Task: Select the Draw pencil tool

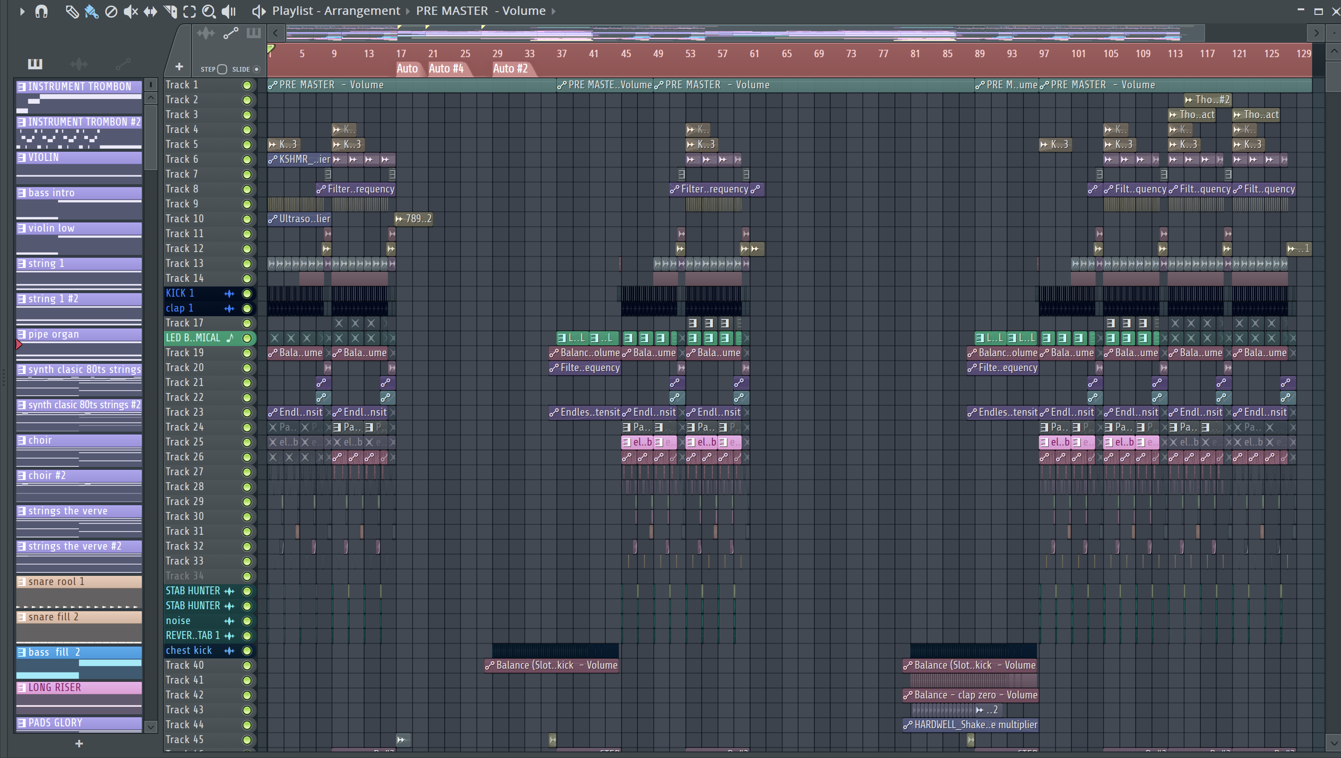Action: click(72, 11)
